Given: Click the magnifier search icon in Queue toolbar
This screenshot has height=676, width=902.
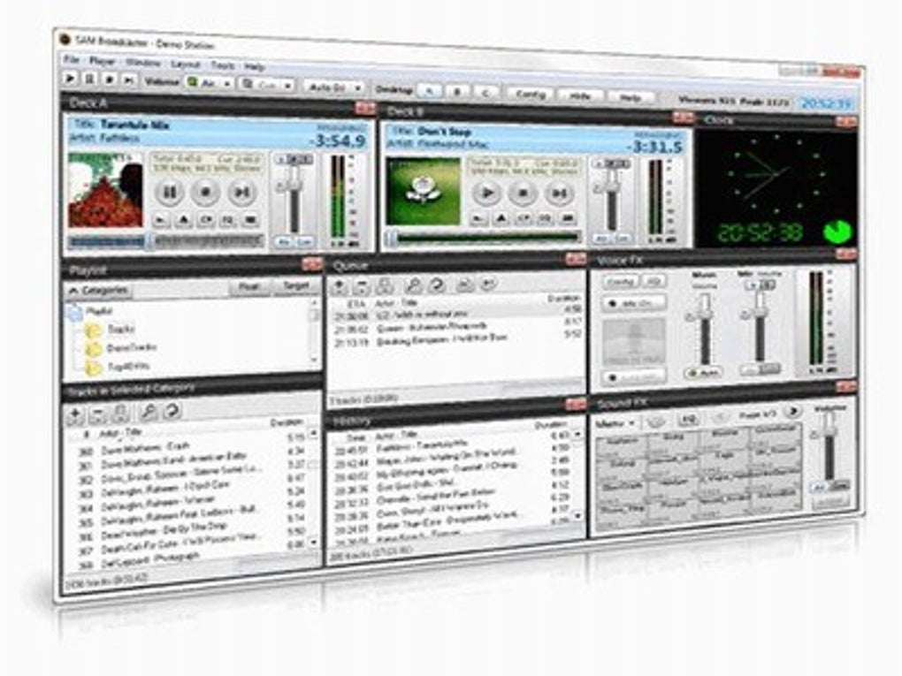Looking at the screenshot, I should pyautogui.click(x=413, y=285).
